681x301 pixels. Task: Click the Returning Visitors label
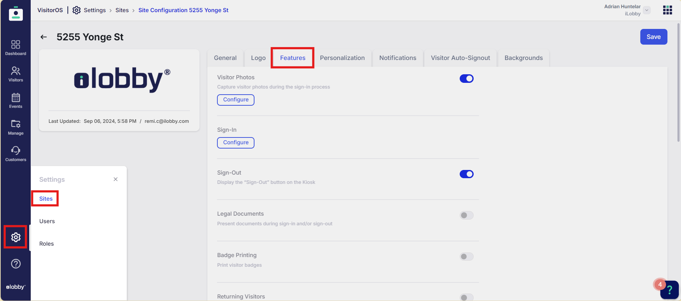pyautogui.click(x=241, y=297)
